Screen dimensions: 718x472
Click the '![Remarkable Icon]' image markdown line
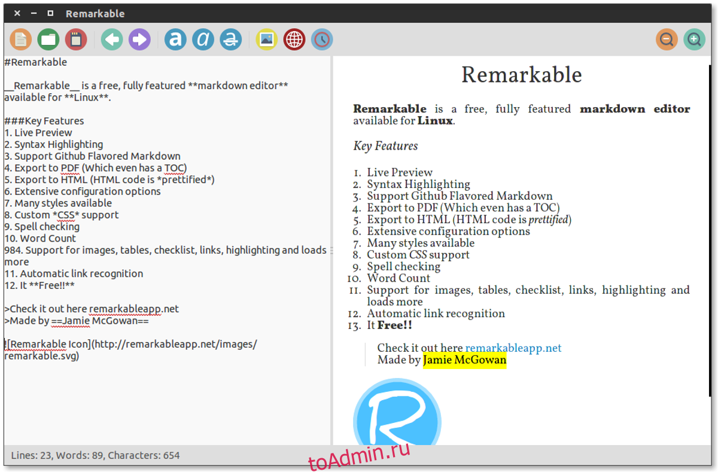pos(130,350)
